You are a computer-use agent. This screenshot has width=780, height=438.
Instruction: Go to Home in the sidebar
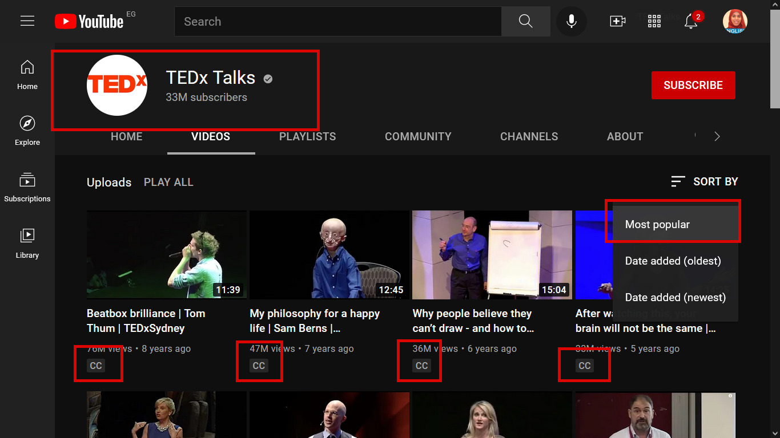(27, 74)
